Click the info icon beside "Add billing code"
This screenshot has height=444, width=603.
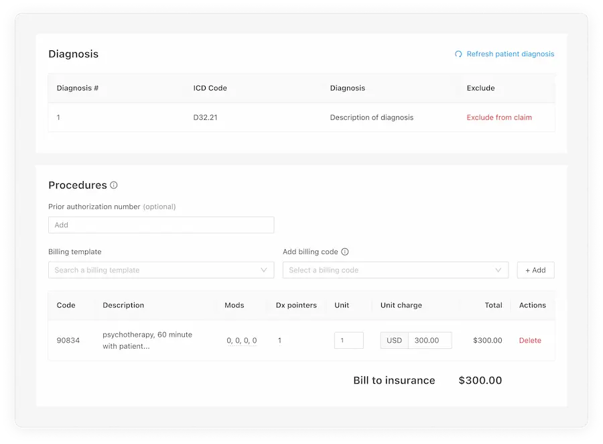click(345, 252)
